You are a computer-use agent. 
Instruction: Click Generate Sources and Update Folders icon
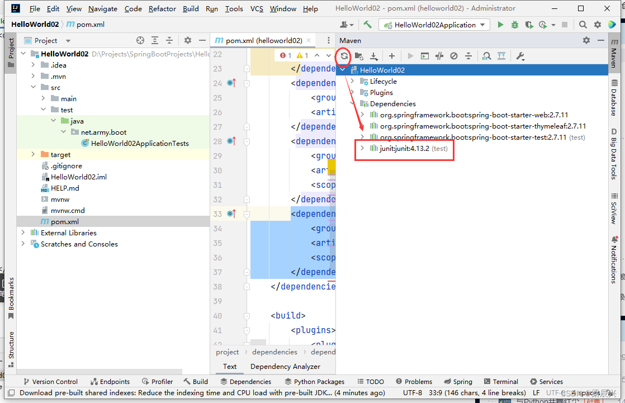click(x=359, y=56)
